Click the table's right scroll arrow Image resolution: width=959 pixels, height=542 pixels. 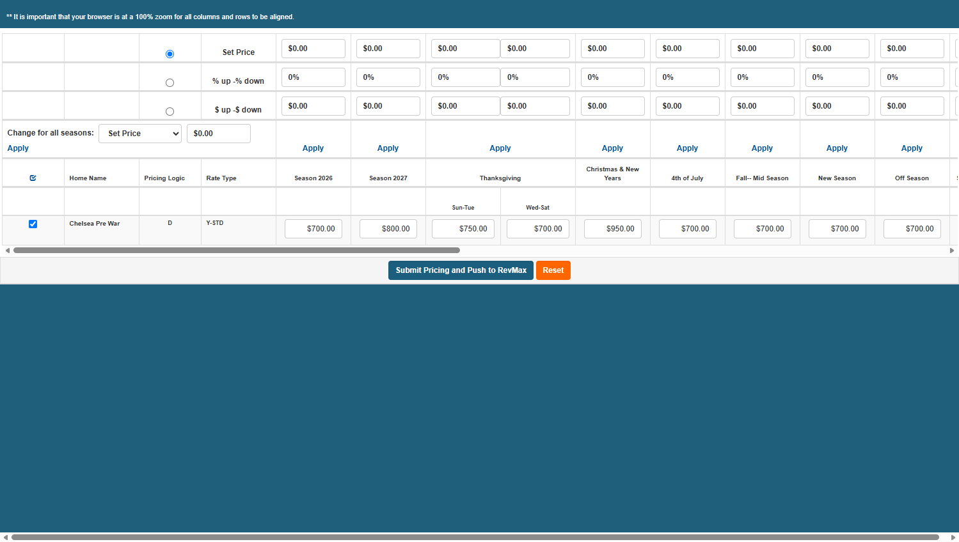[952, 251]
